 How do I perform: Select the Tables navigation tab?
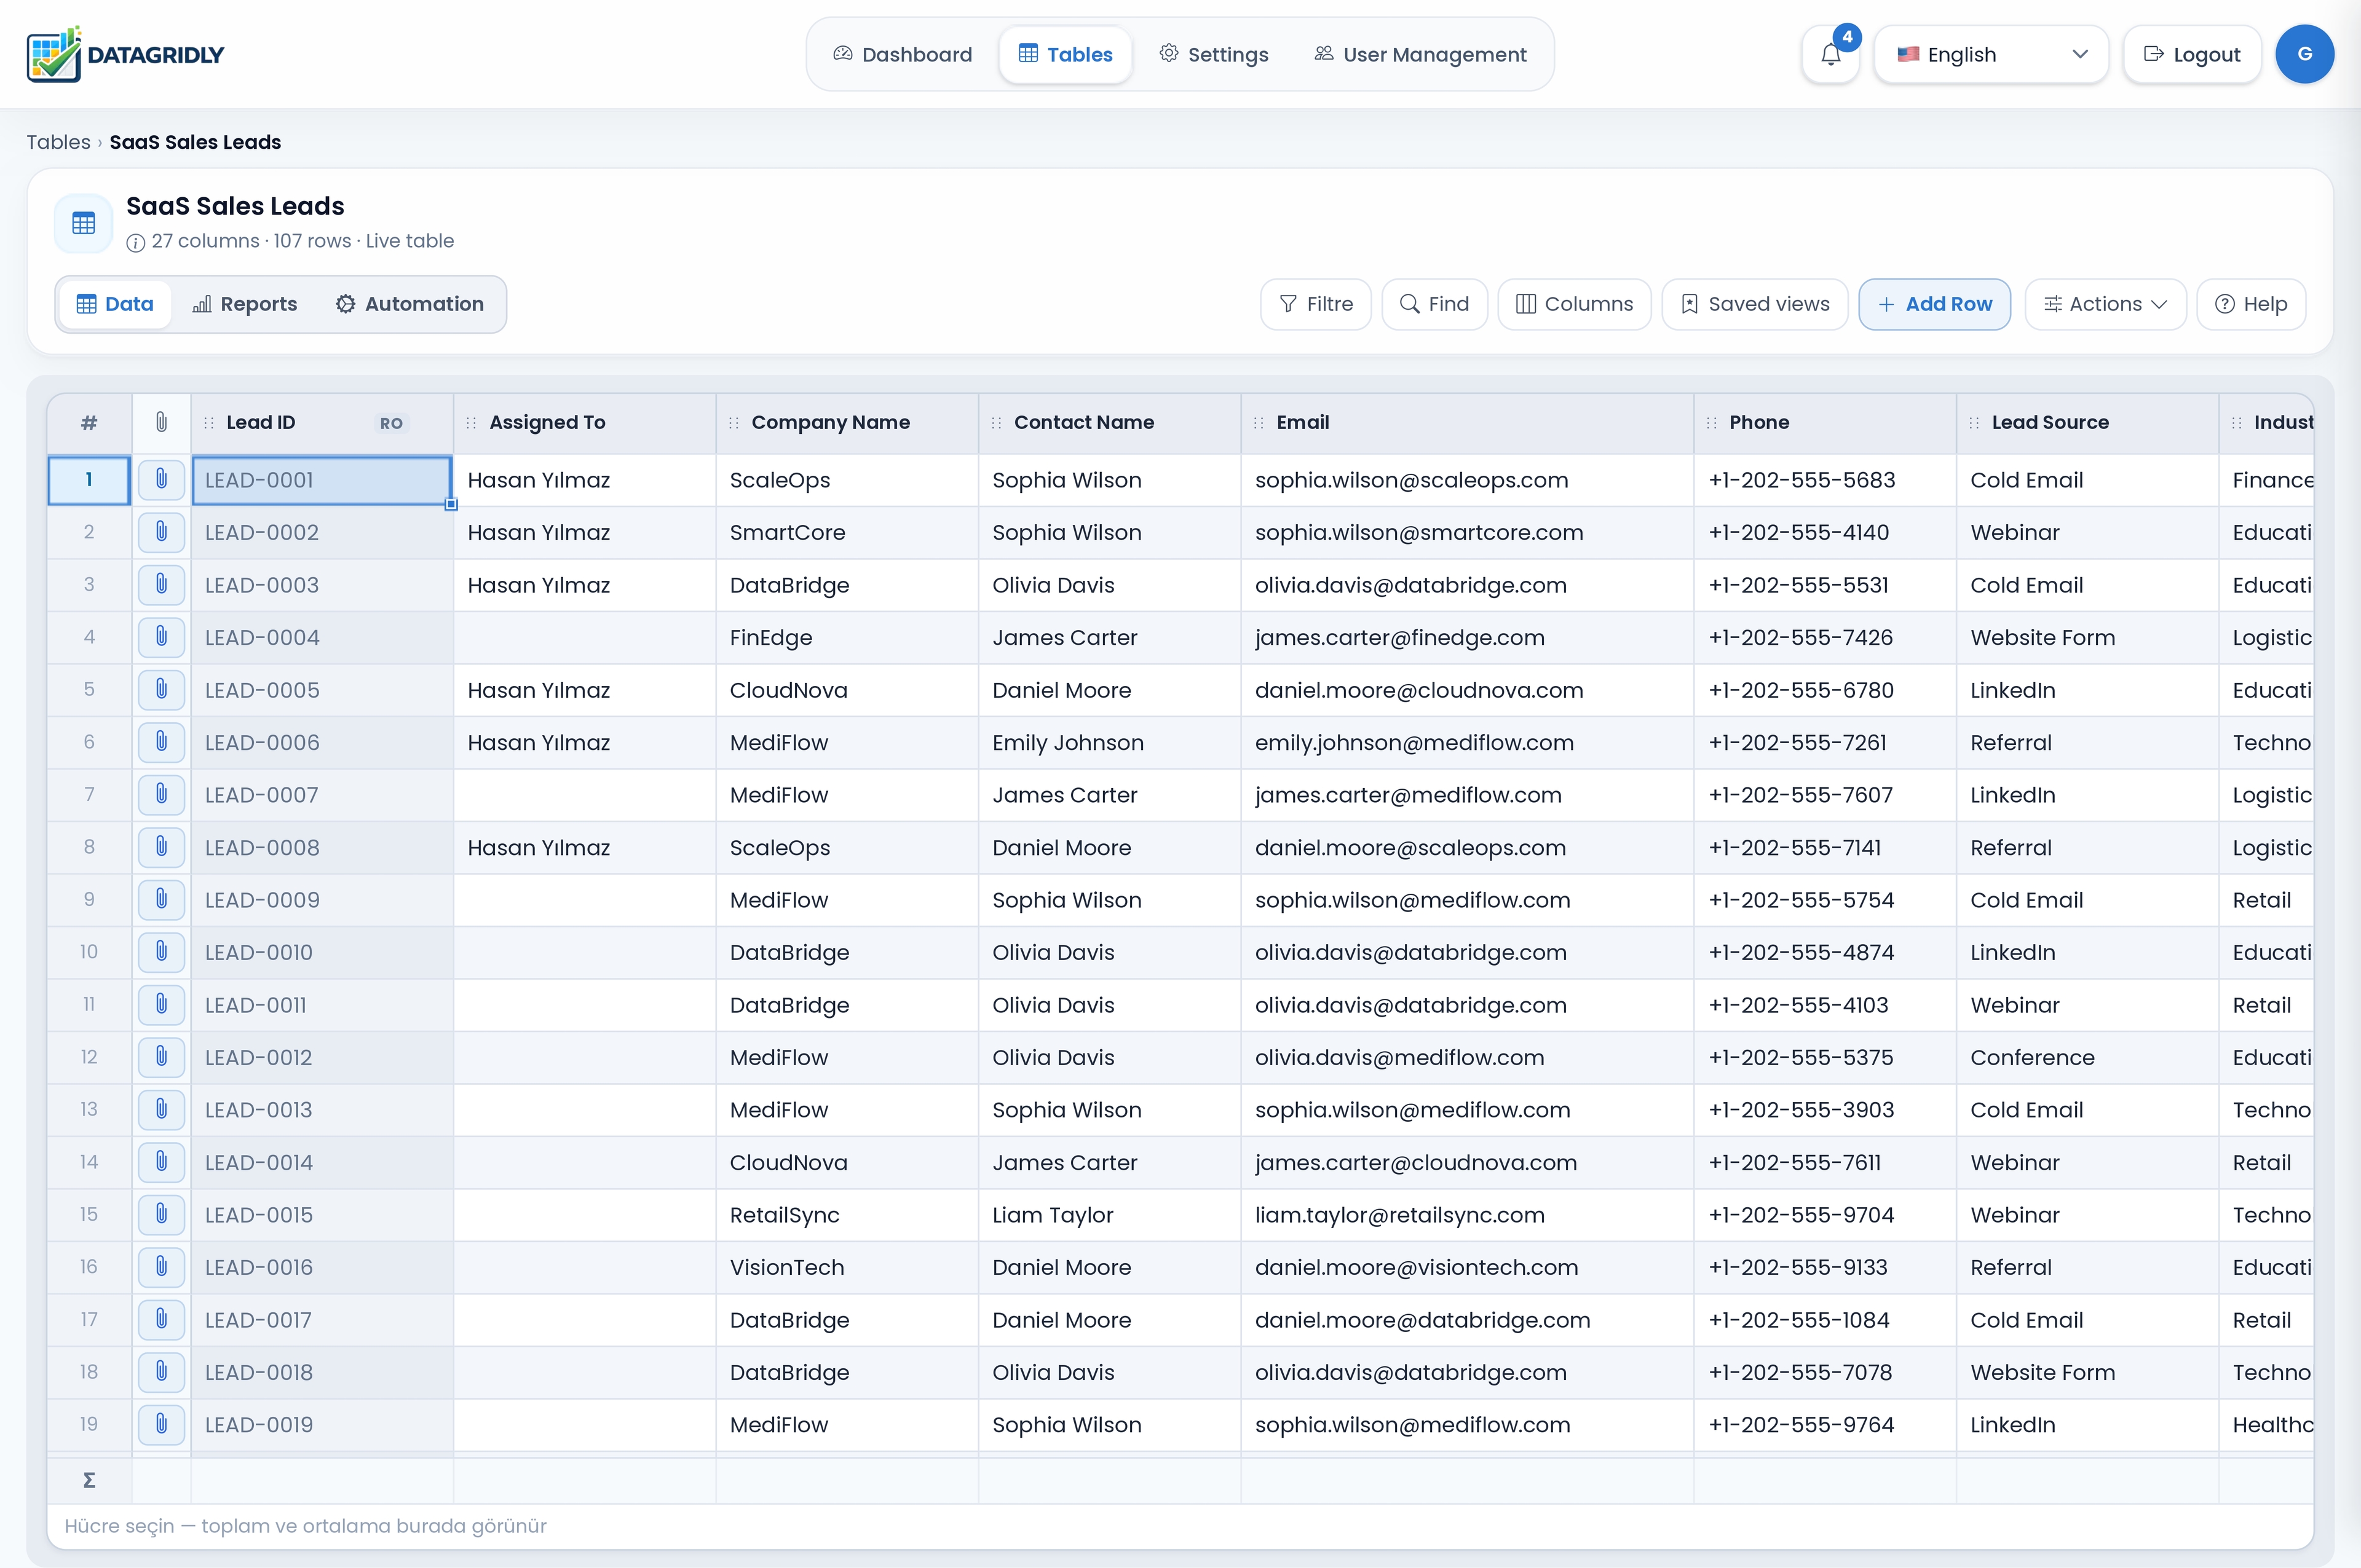pyautogui.click(x=1065, y=55)
